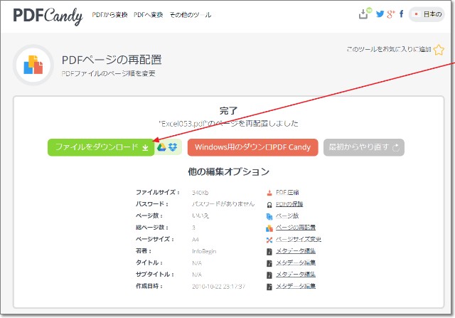The width and height of the screenshot is (455, 318).
Task: Click the 最初からやり直す button
Action: 363,147
